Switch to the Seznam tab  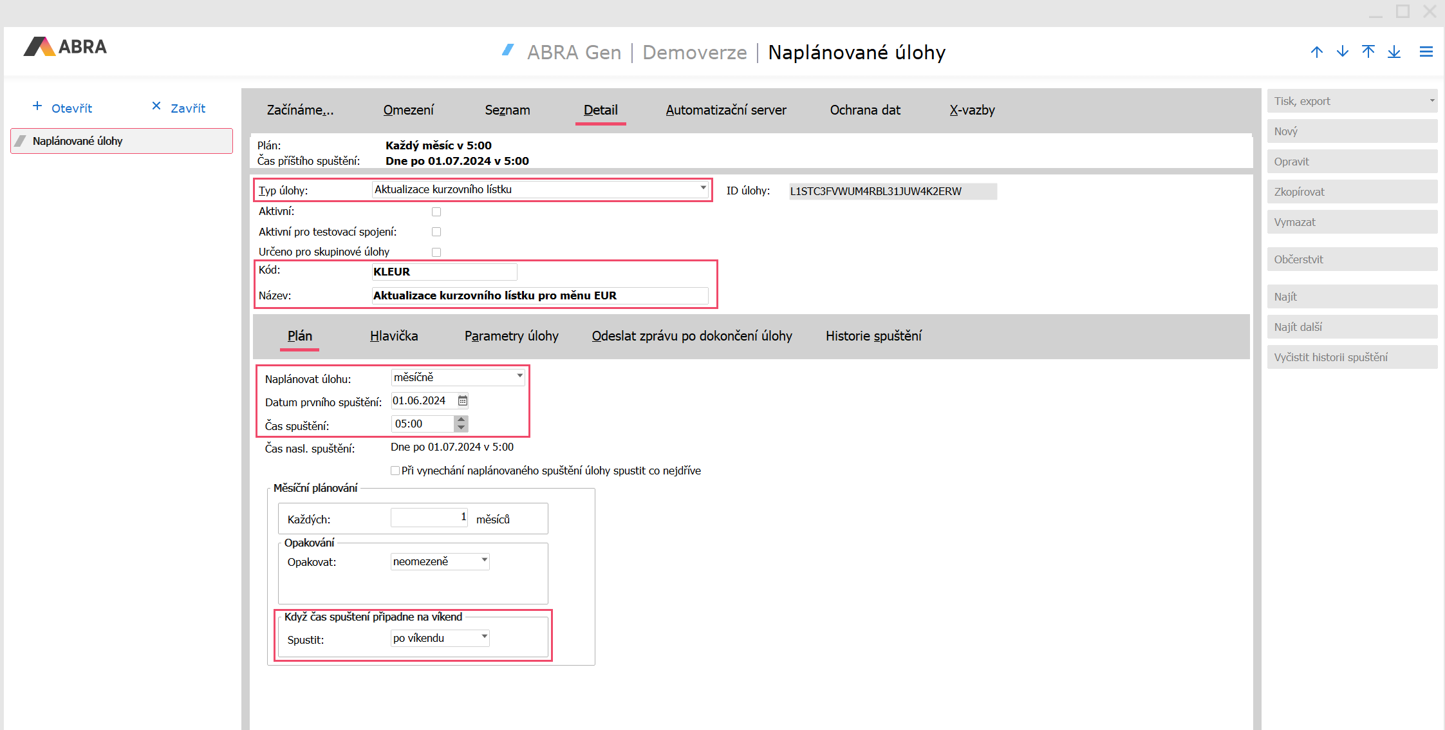click(x=507, y=110)
